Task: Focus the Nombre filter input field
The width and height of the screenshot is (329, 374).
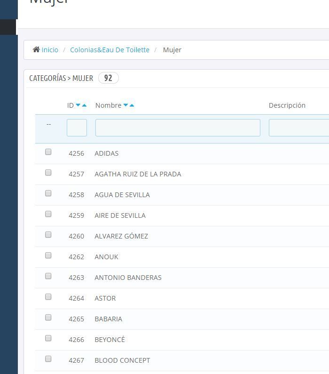Action: click(178, 128)
